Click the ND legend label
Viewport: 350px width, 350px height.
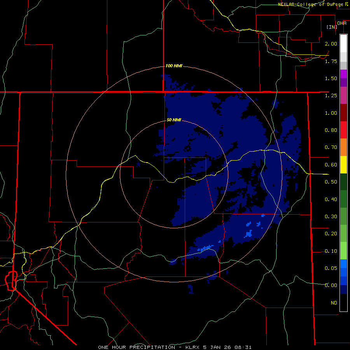coord(334,303)
